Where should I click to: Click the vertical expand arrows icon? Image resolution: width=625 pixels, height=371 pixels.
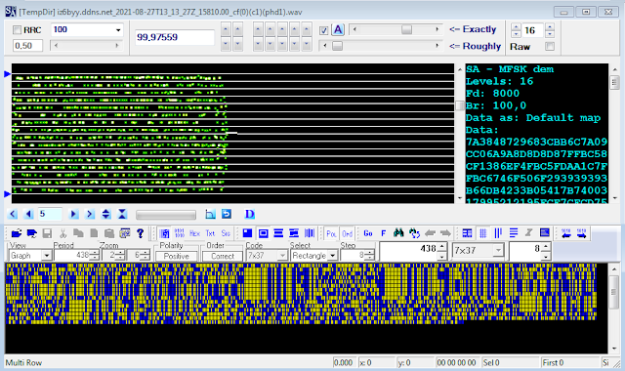pyautogui.click(x=106, y=215)
